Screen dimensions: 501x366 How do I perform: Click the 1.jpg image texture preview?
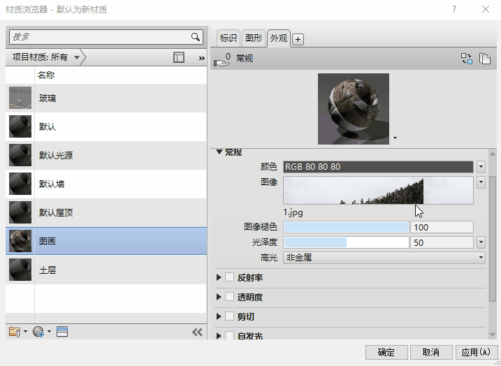point(378,191)
